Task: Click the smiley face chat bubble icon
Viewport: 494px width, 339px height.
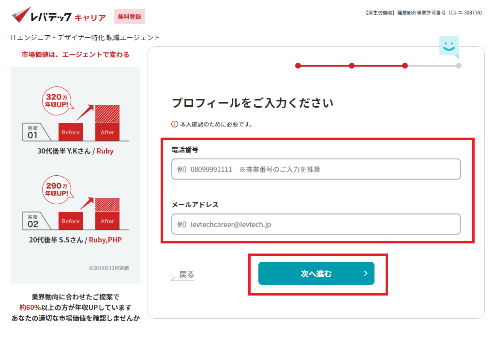Action: coord(448,46)
